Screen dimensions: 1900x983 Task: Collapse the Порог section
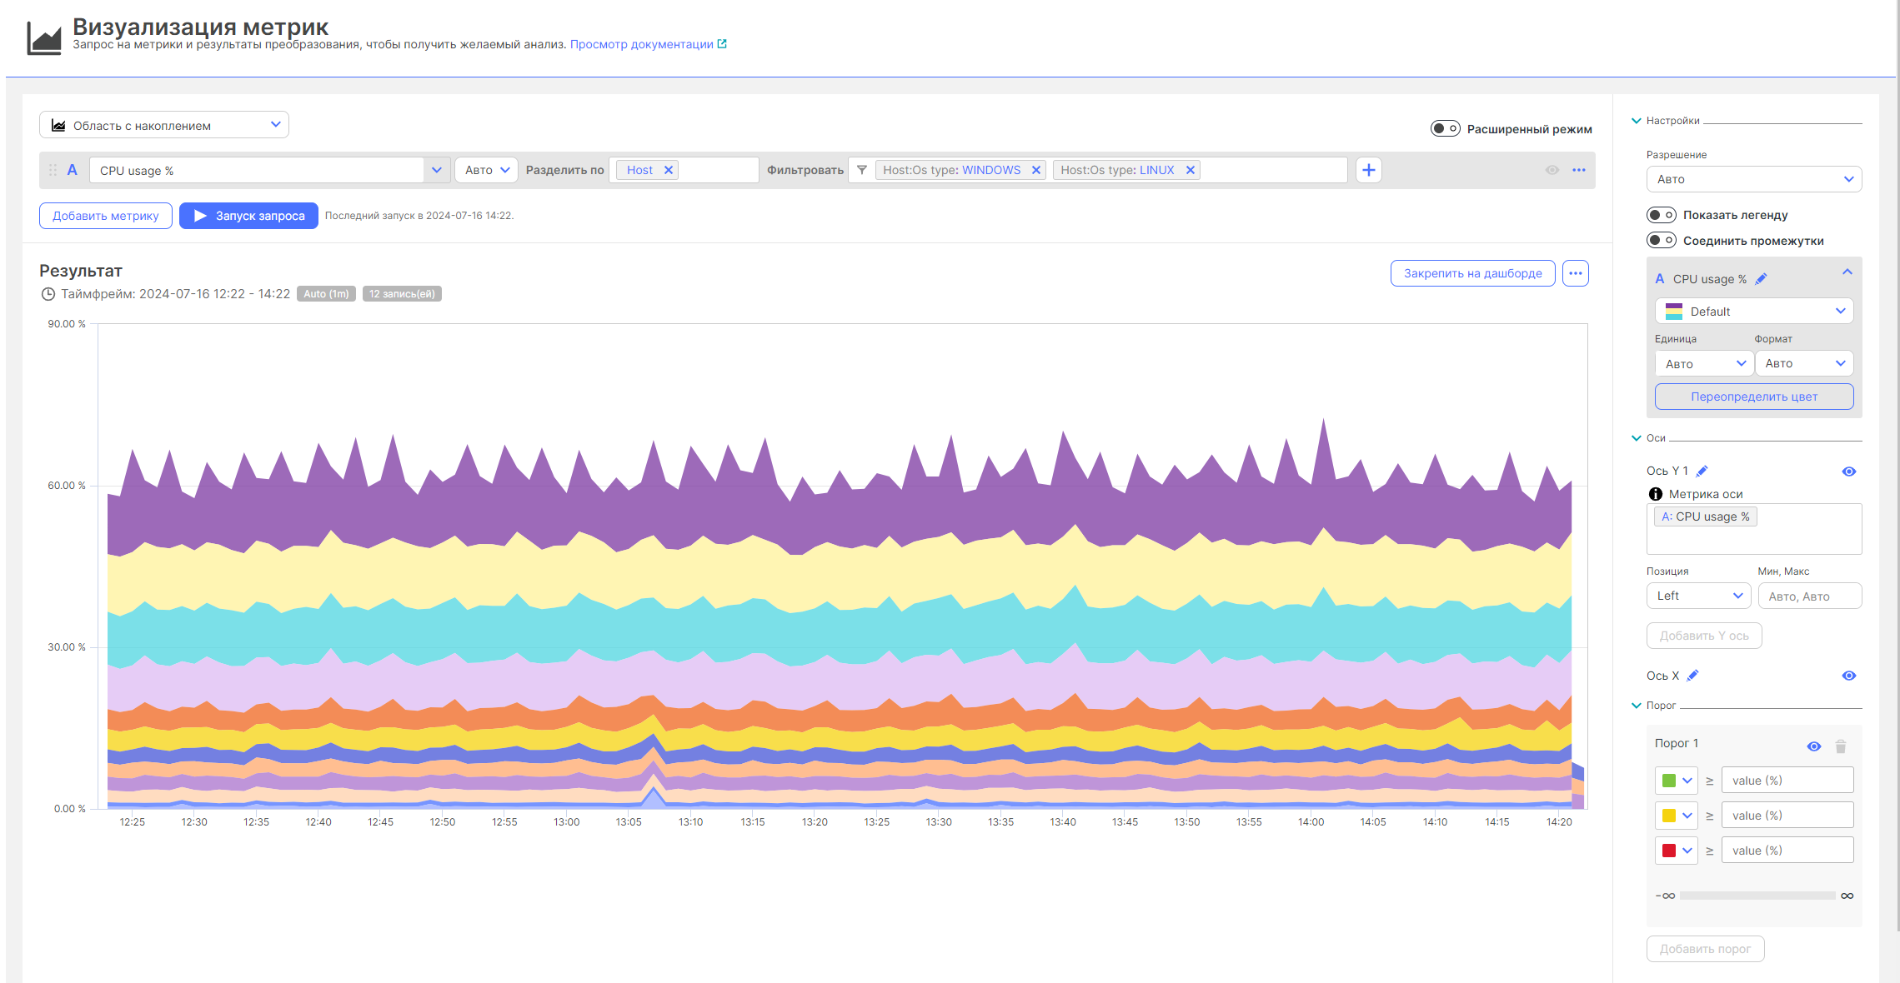tap(1636, 706)
